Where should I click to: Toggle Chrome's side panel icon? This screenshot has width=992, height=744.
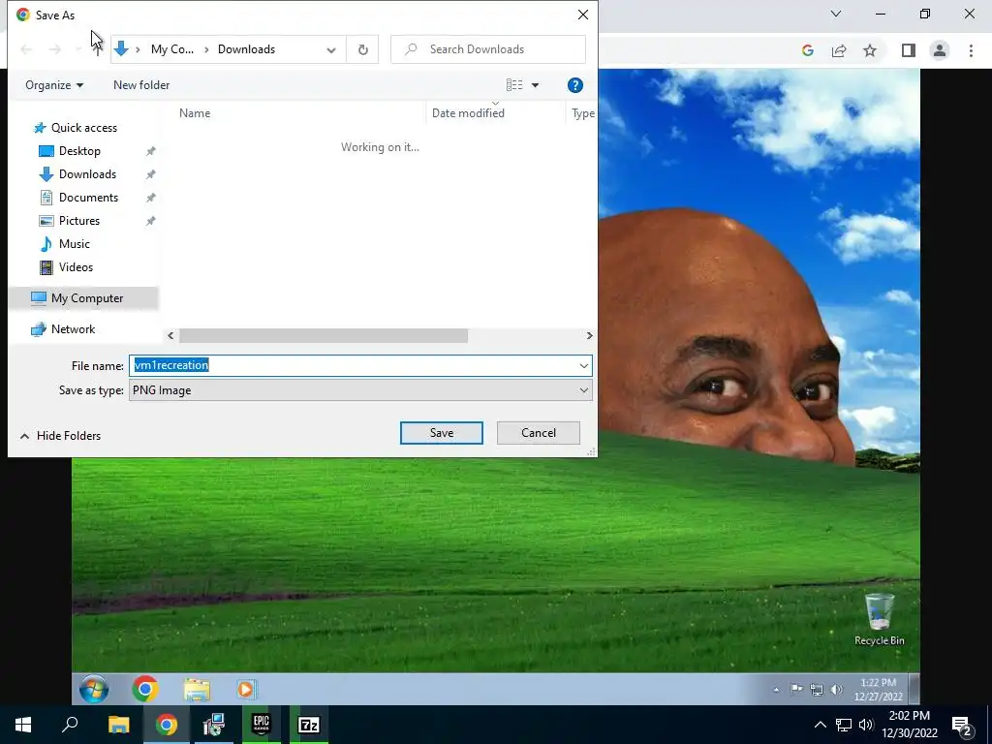pos(909,50)
